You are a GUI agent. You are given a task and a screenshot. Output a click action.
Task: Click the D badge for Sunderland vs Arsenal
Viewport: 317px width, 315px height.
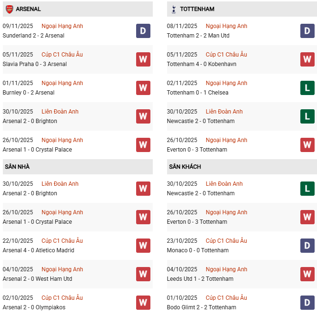pos(143,31)
